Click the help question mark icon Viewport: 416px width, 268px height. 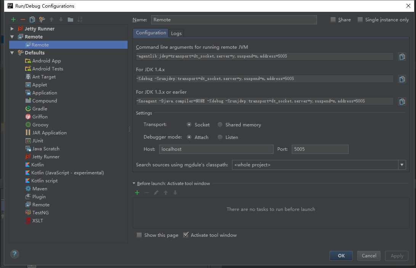[x=14, y=254]
